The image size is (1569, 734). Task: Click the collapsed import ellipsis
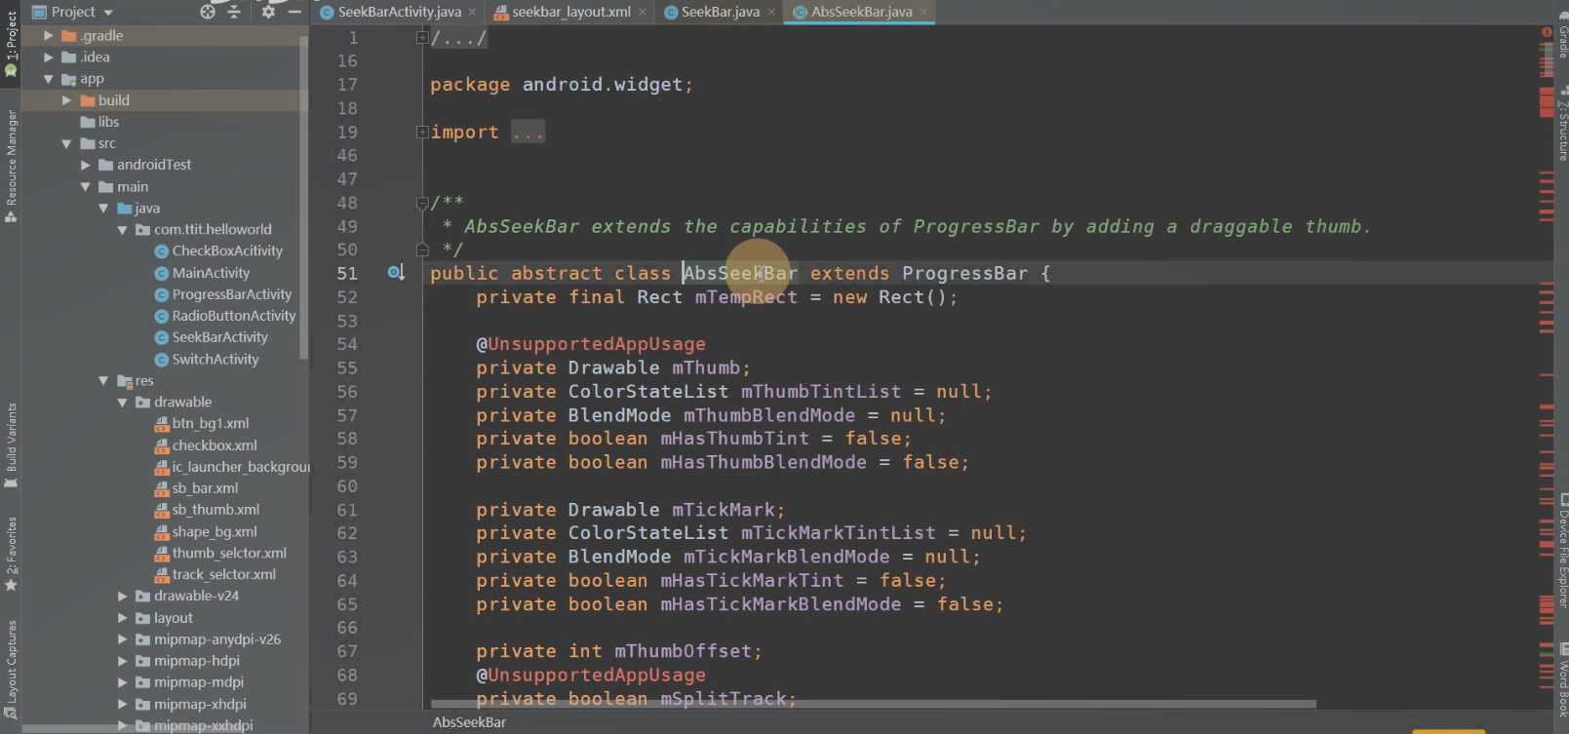click(x=528, y=132)
